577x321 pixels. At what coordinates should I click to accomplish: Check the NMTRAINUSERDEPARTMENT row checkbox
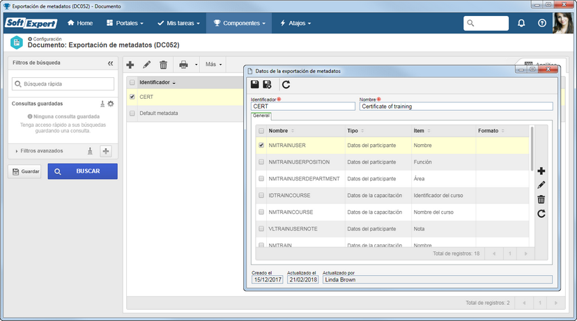pyautogui.click(x=261, y=178)
